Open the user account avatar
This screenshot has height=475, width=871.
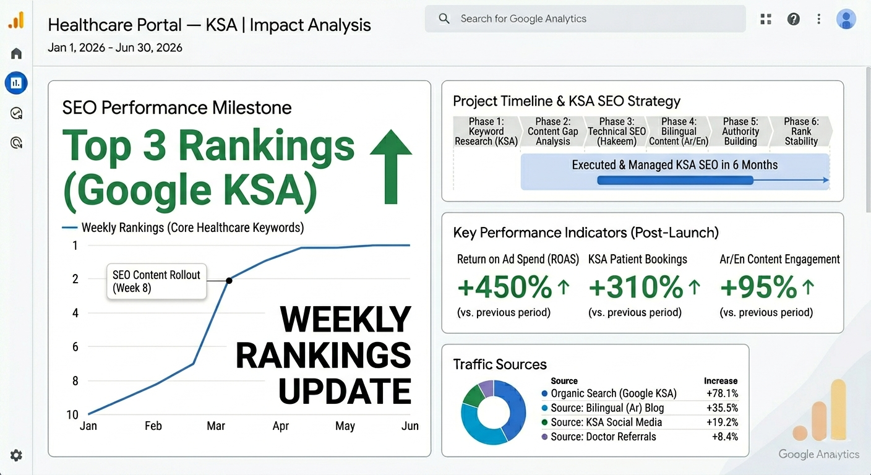846,19
